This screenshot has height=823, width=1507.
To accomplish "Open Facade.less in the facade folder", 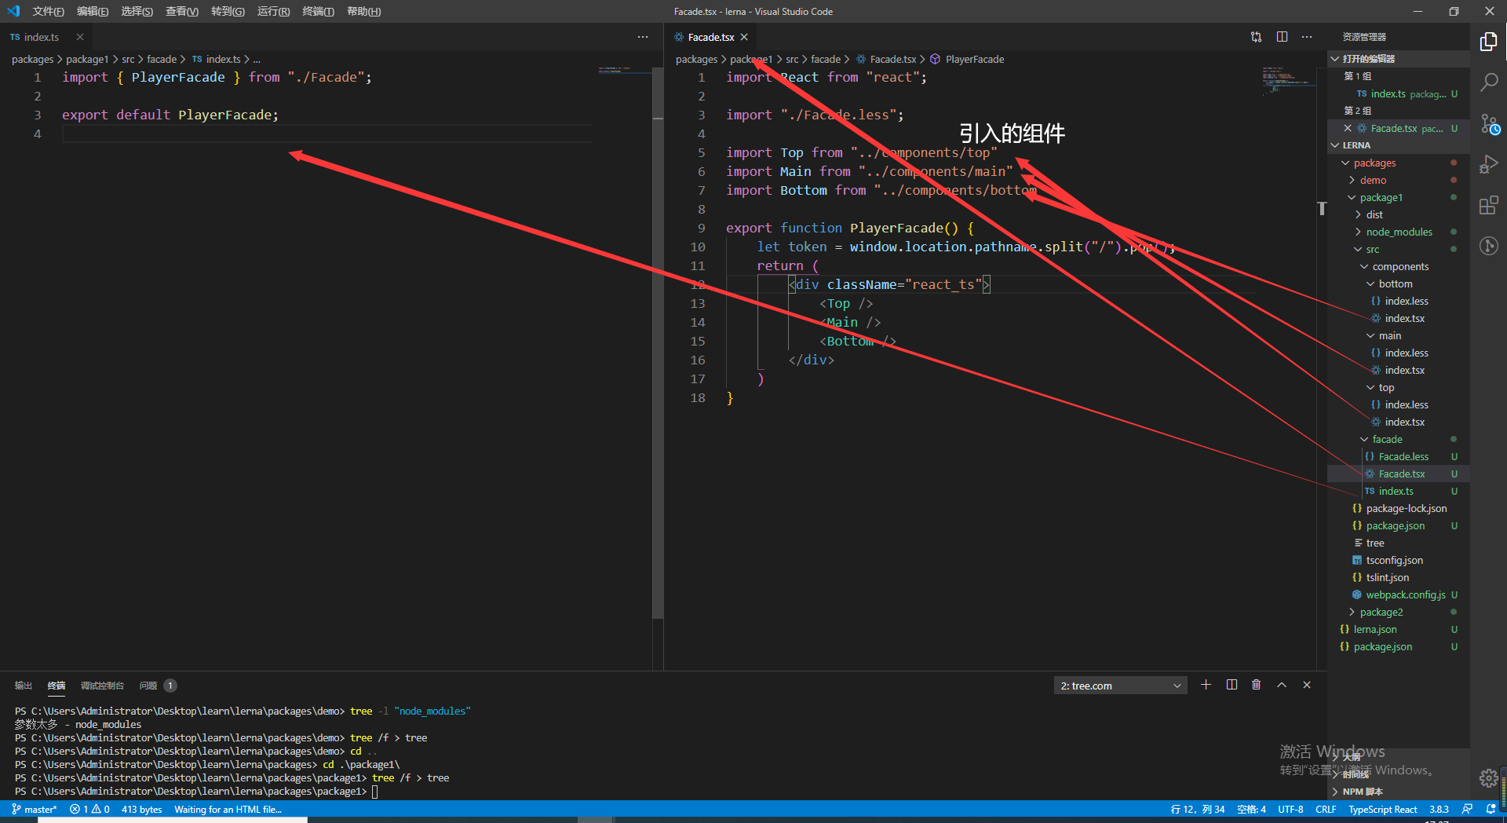I will point(1403,456).
